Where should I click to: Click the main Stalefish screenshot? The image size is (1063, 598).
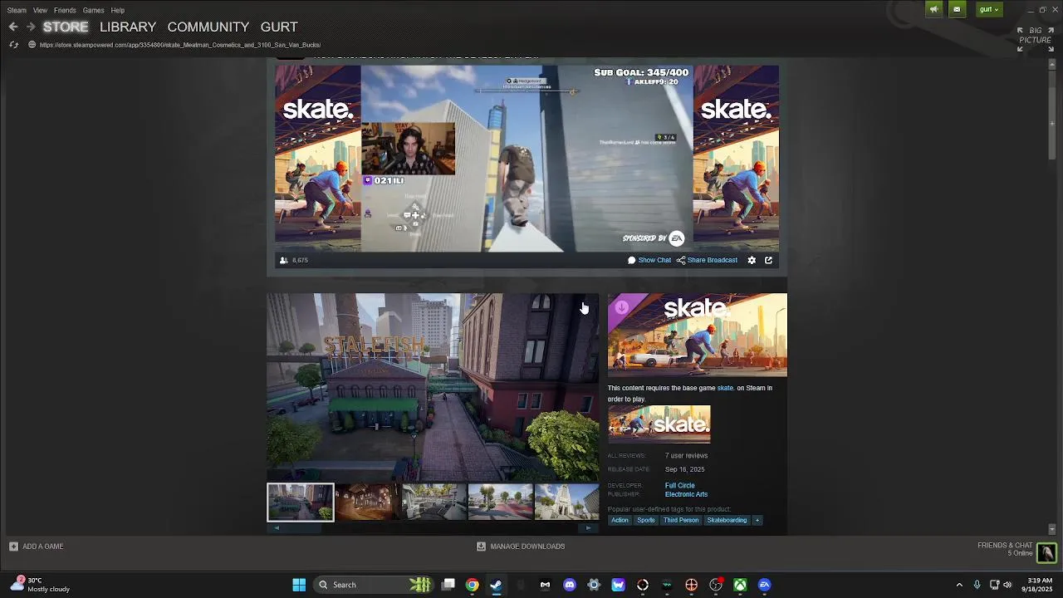coord(433,386)
